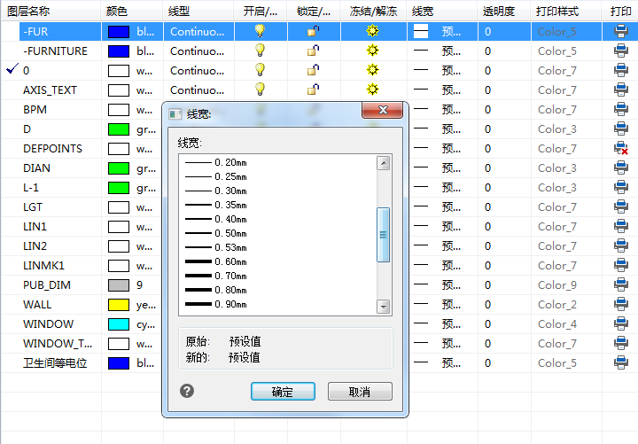Toggle printer on LIN2 layer
Viewport: 638px width, 444px height.
point(620,246)
